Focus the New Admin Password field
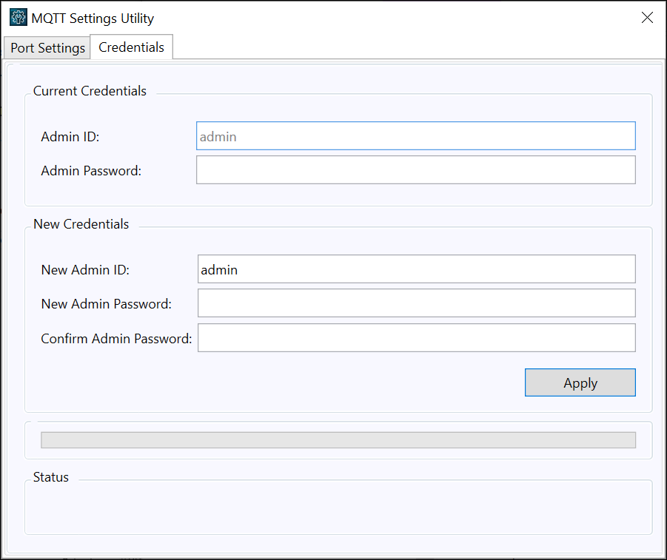This screenshot has width=667, height=560. pyautogui.click(x=417, y=303)
